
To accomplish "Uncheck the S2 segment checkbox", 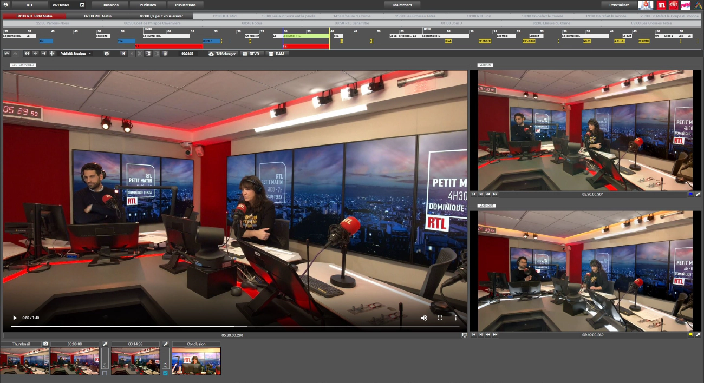I will coord(165,373).
